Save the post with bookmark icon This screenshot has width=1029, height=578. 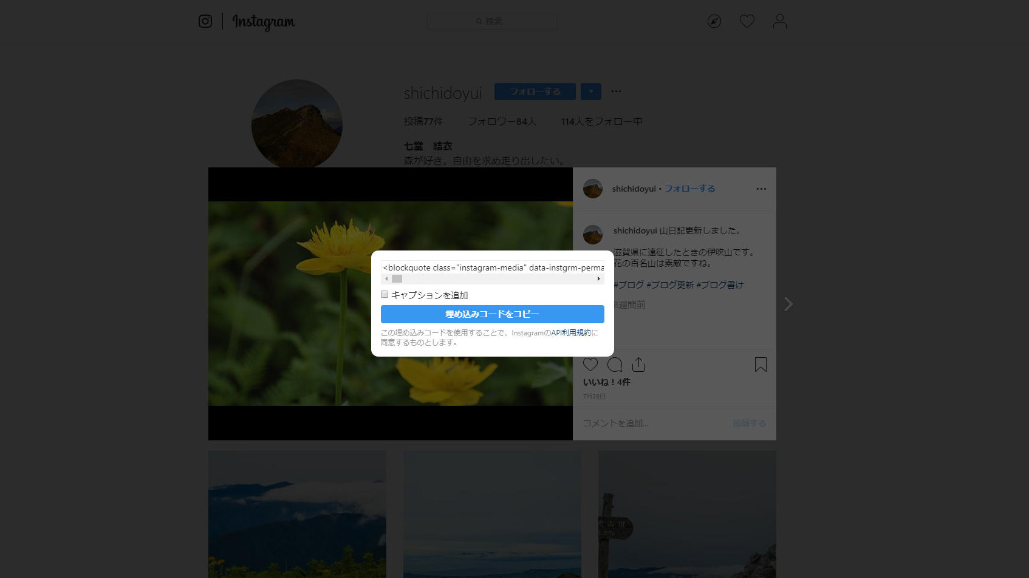click(761, 365)
